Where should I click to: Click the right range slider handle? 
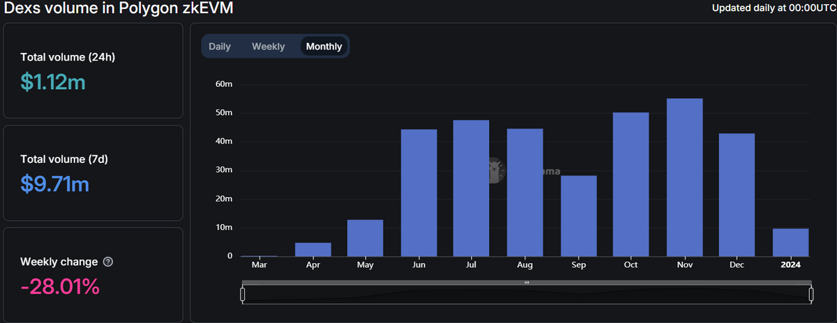(x=812, y=294)
